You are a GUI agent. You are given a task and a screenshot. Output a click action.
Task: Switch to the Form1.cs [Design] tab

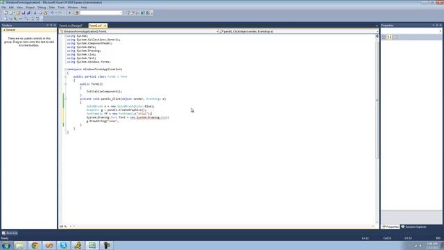(71, 26)
